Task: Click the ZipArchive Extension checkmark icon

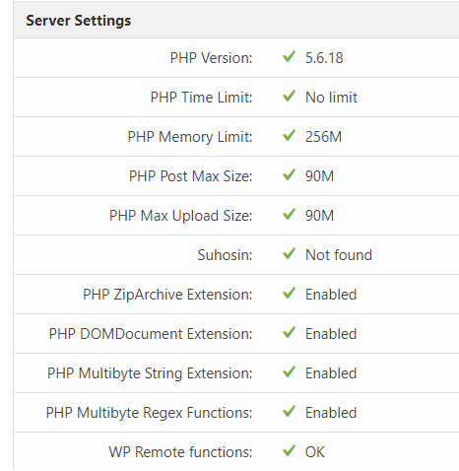Action: 289,294
